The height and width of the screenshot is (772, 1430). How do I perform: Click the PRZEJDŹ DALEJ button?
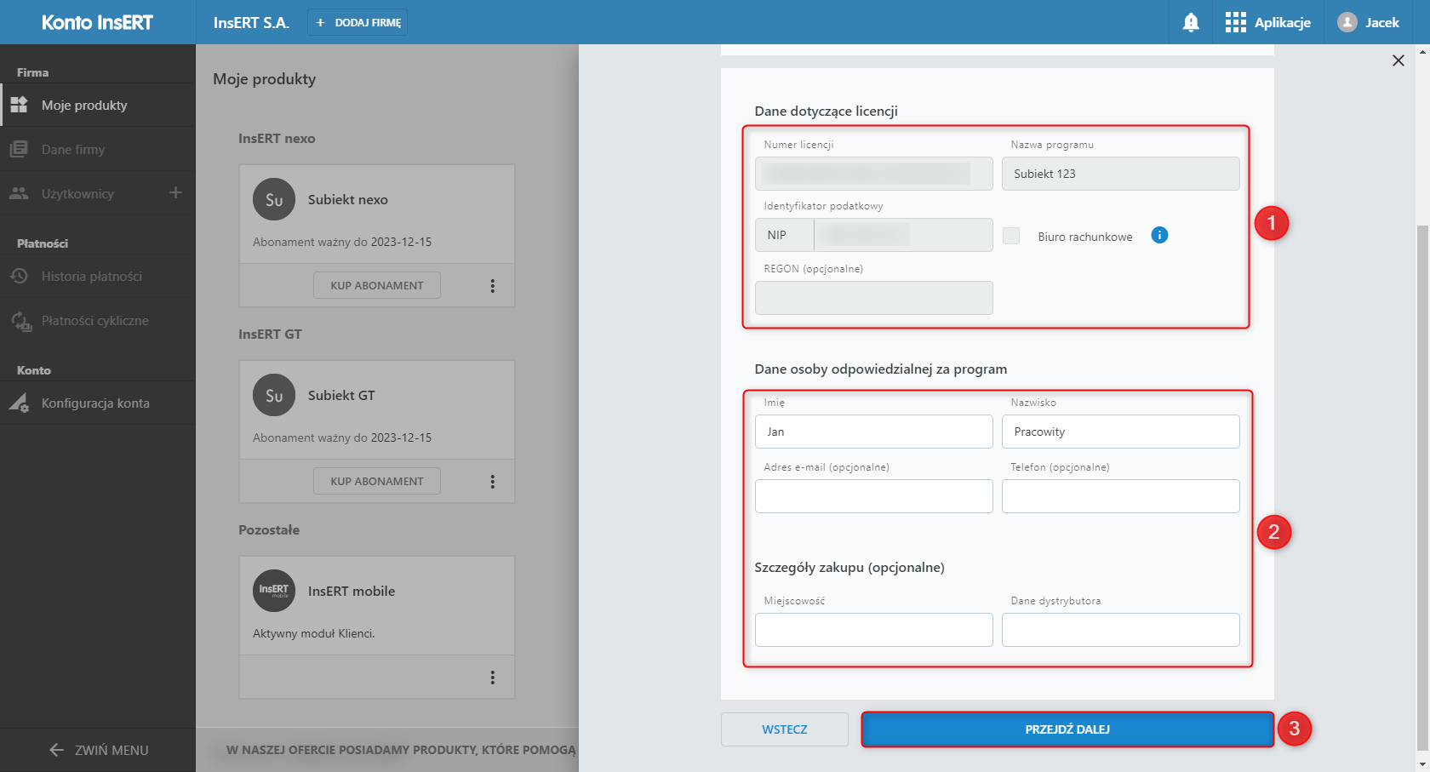point(1067,729)
